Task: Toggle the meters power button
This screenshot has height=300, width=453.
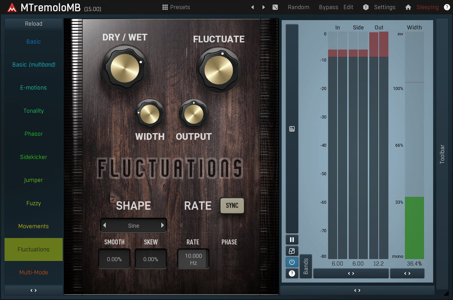Action: tap(292, 262)
